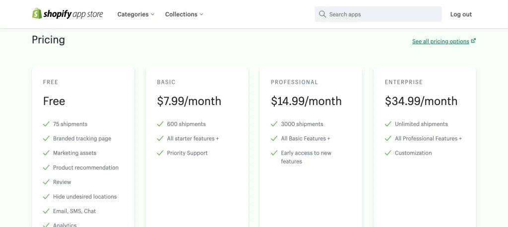This screenshot has height=227, width=508.
Task: Click the All Basic Features + text
Action: coord(306,139)
